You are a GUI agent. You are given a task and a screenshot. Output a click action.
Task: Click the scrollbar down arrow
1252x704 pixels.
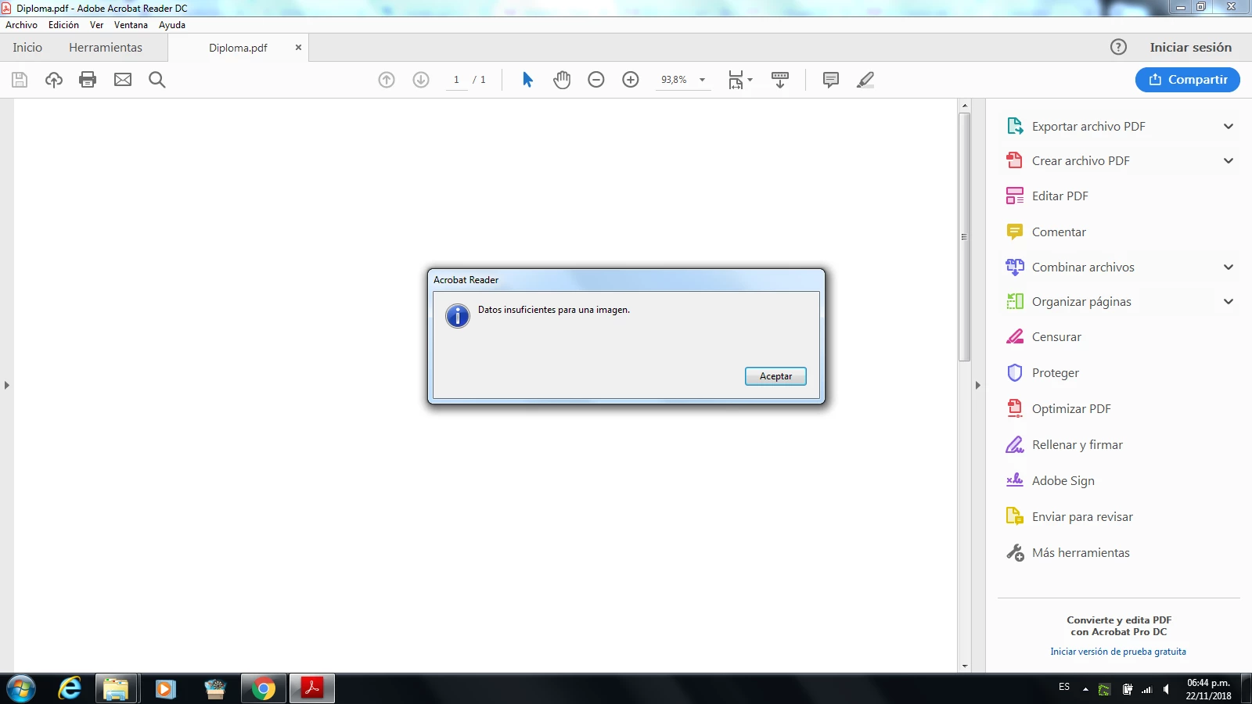coord(965,666)
